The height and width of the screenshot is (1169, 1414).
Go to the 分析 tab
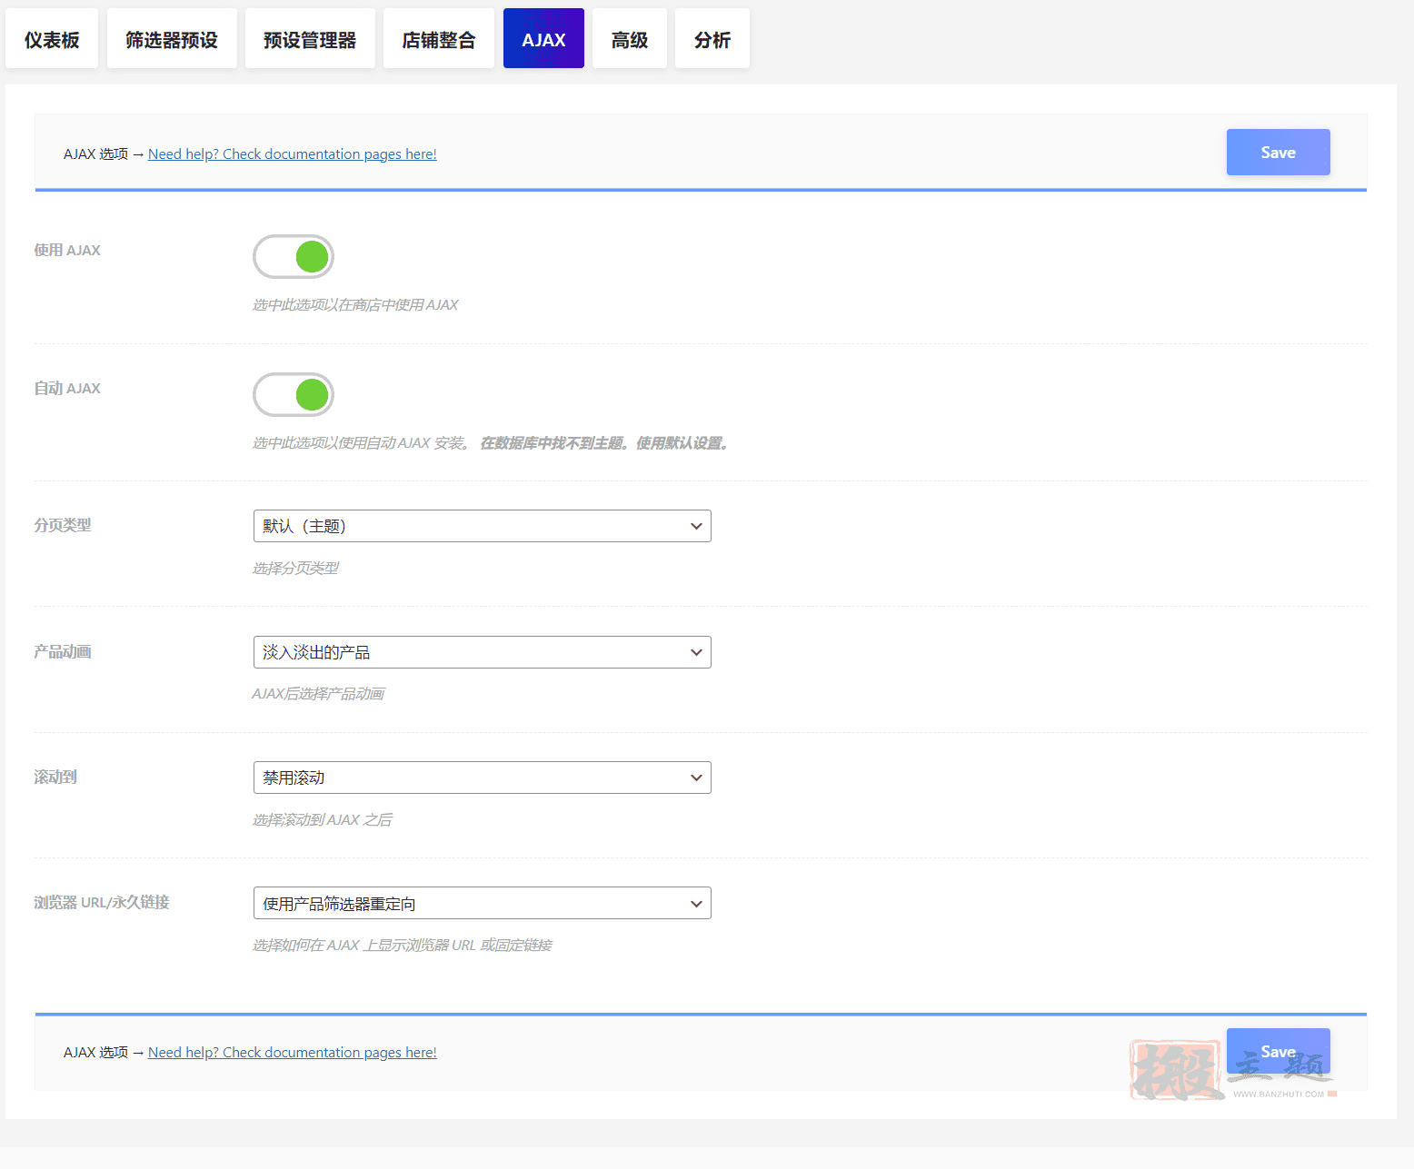pos(712,39)
